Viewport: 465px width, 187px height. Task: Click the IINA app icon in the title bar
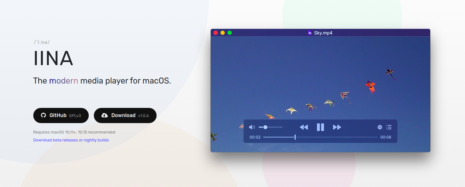(x=310, y=33)
